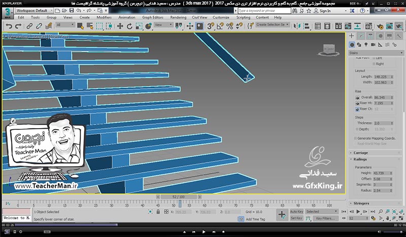Open the Stairs object type dropdown
Screen dimensions: 406x237
(x=376, y=53)
